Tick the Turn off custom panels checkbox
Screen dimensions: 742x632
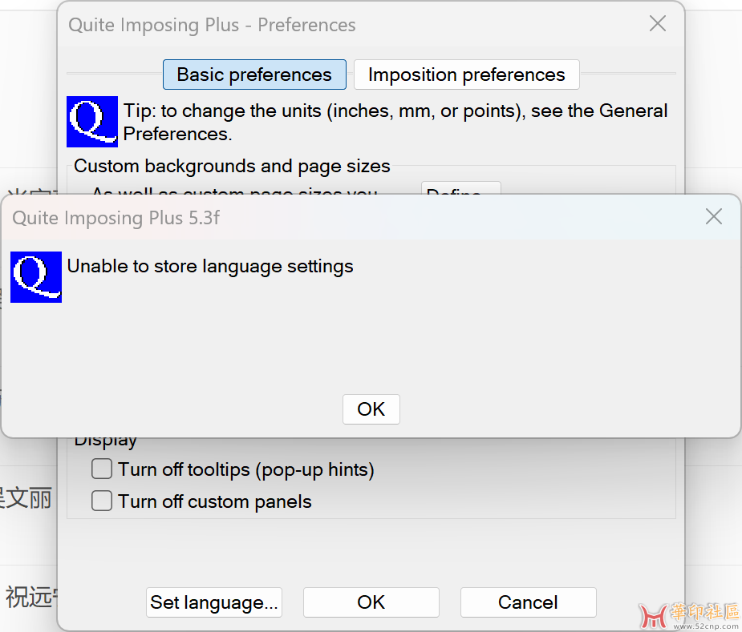tap(102, 501)
